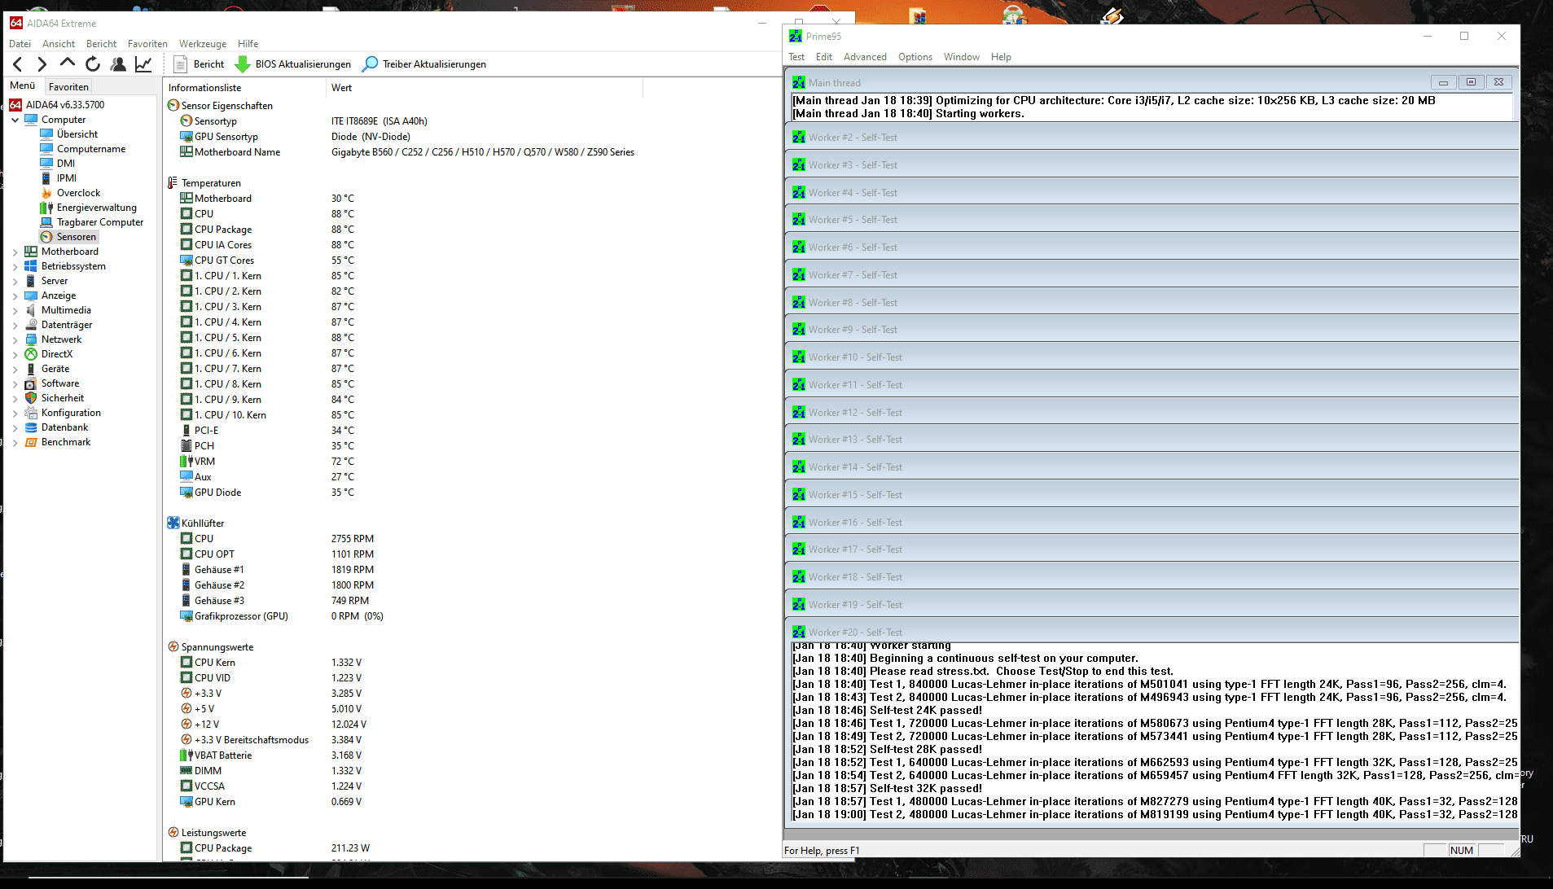
Task: Open Tragbarer Computer in the tree
Action: 92,222
